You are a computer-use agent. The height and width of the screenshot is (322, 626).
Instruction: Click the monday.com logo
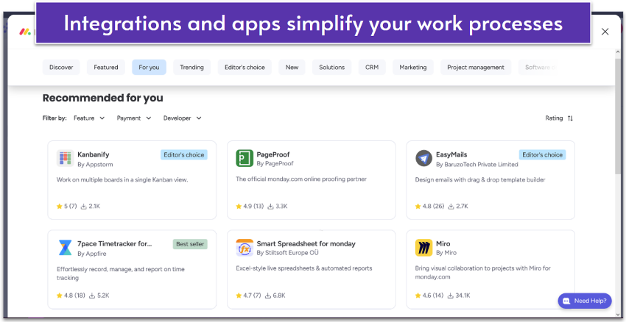coord(25,32)
